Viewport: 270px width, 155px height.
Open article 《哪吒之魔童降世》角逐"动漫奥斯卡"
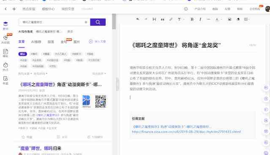coord(60,85)
